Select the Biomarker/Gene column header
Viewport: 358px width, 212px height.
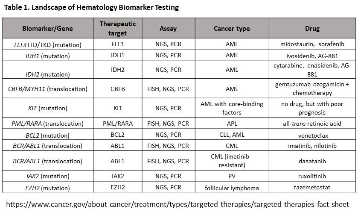coord(48,29)
